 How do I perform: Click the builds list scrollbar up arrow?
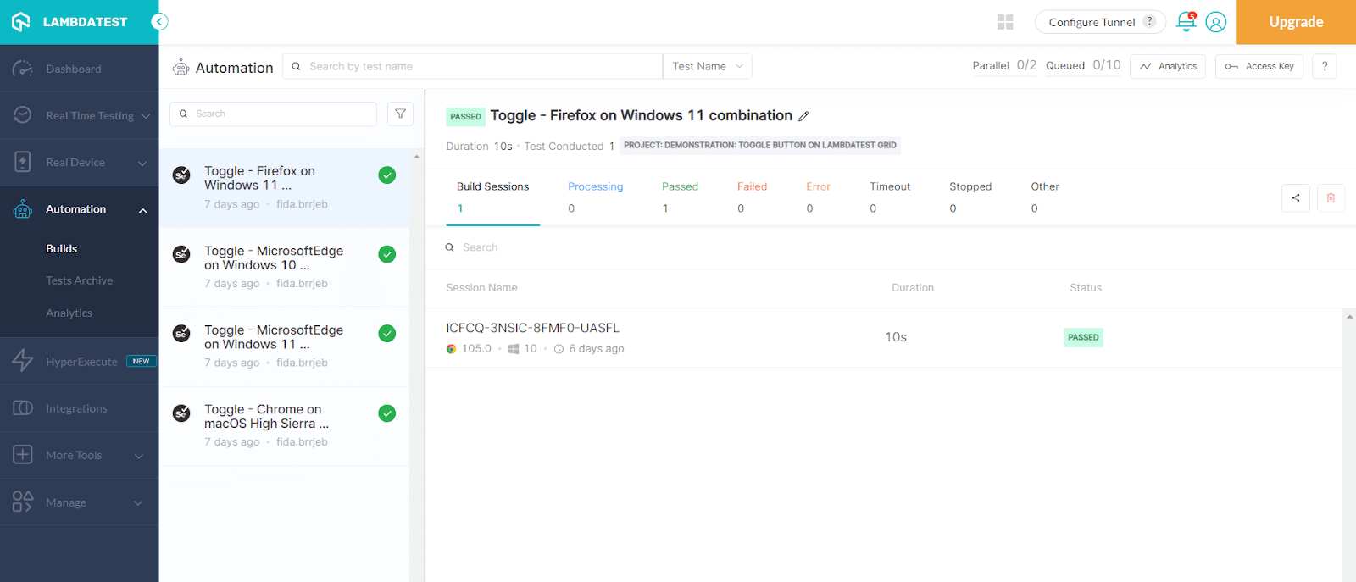tap(416, 157)
